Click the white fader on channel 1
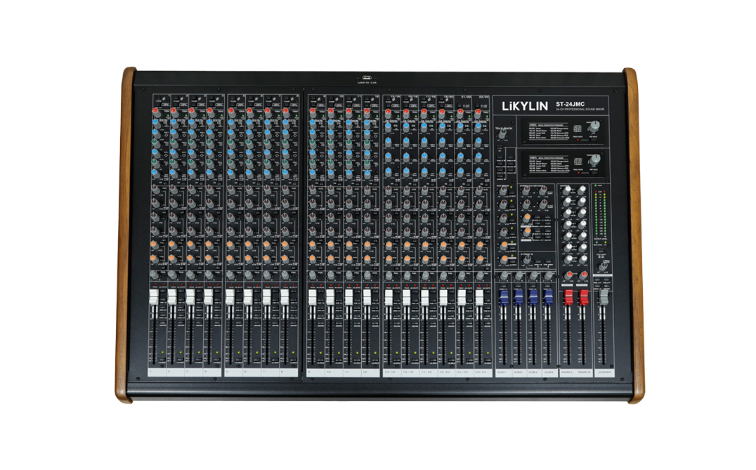 [x=152, y=299]
